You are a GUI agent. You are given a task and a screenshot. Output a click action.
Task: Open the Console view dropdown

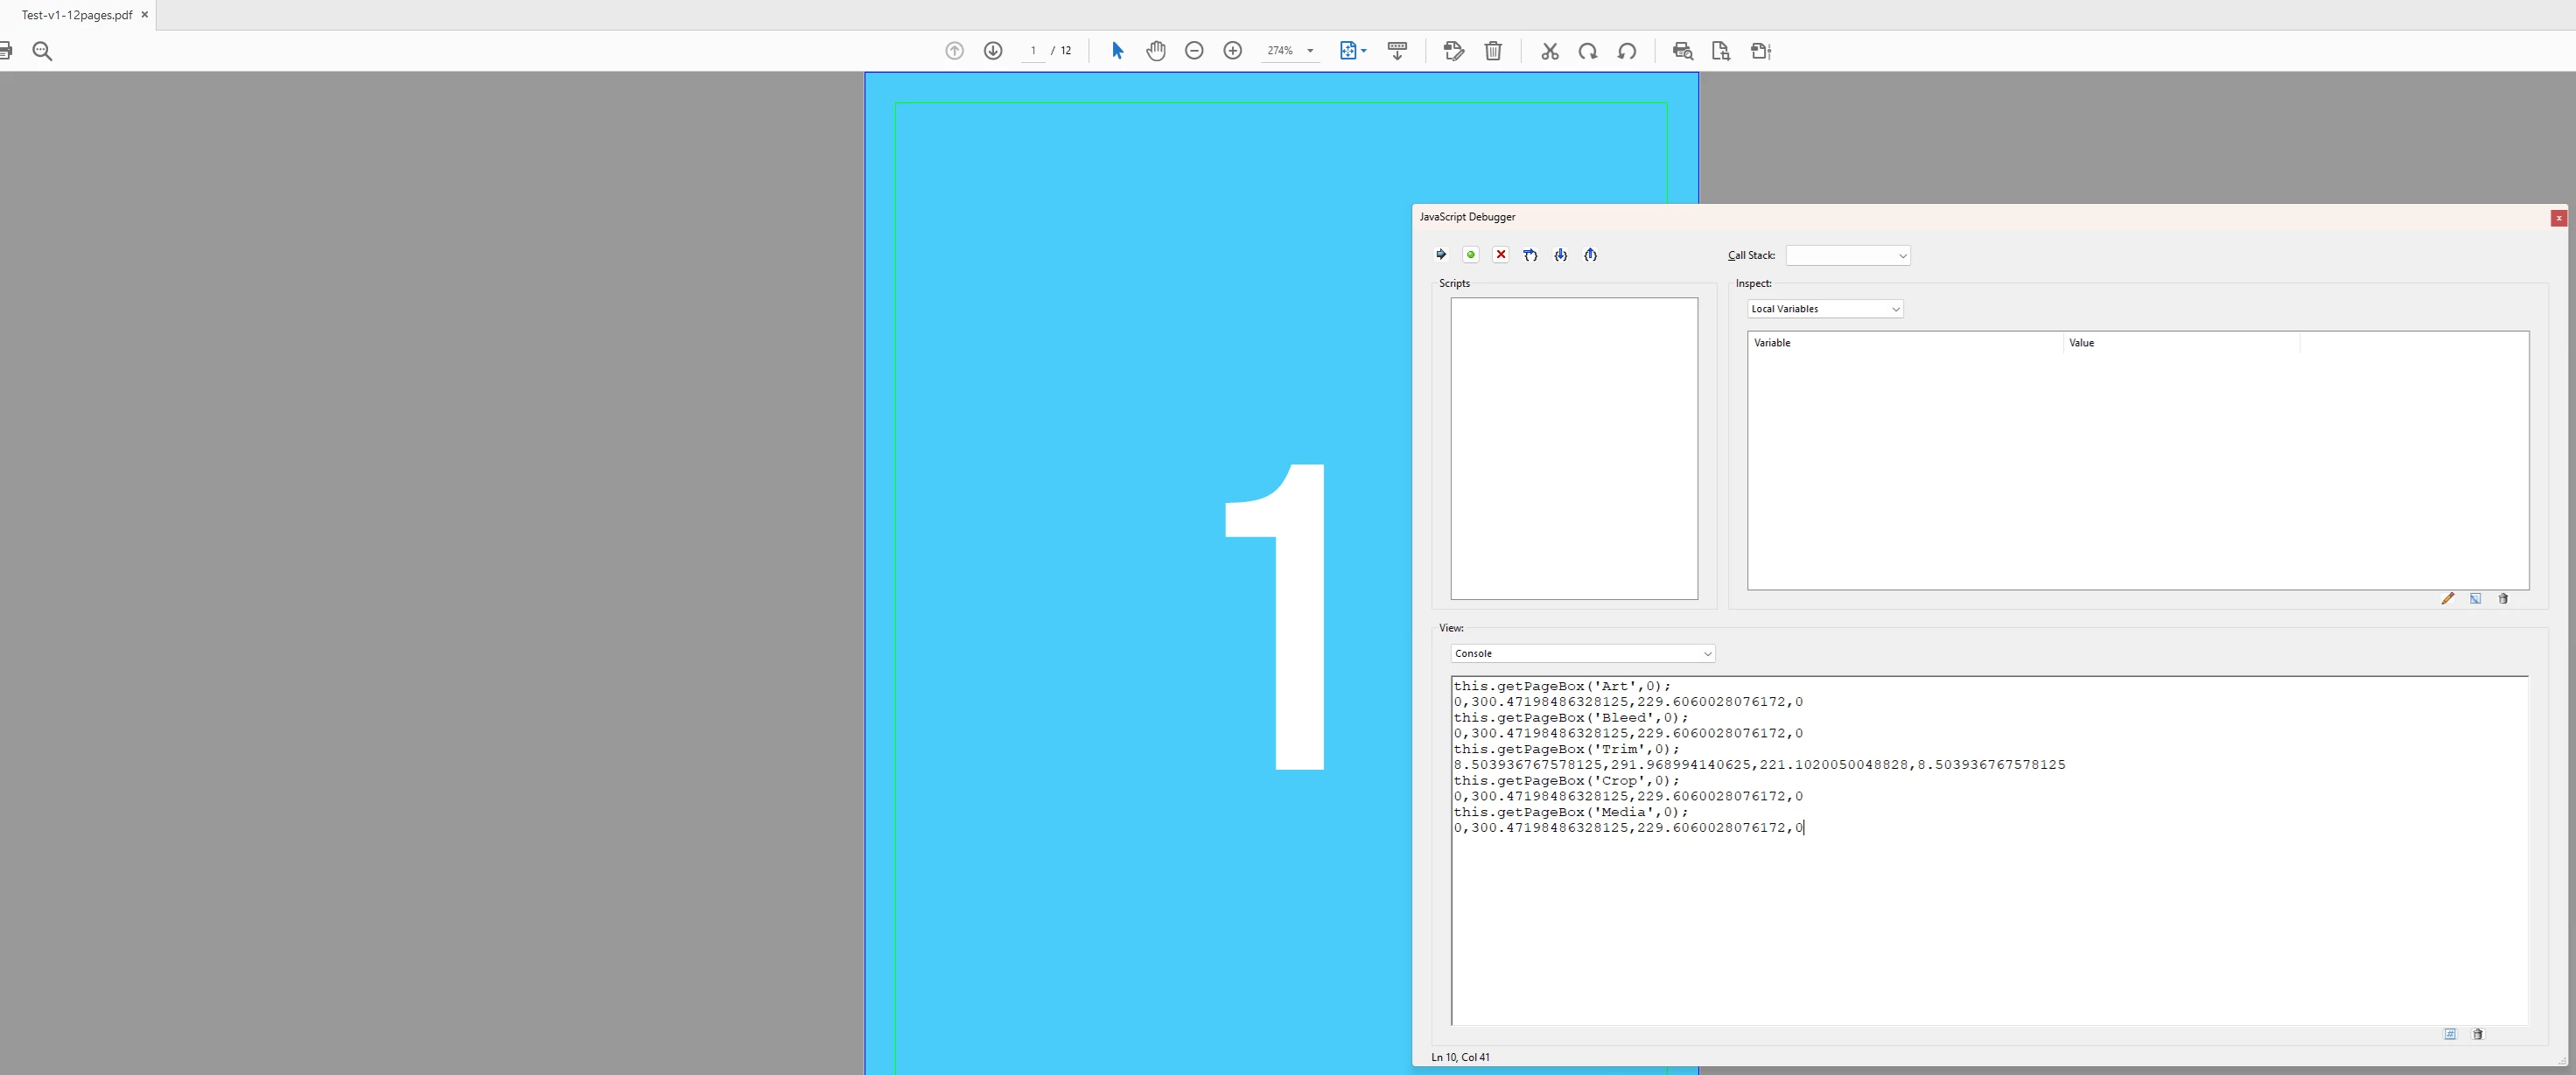pos(1582,654)
